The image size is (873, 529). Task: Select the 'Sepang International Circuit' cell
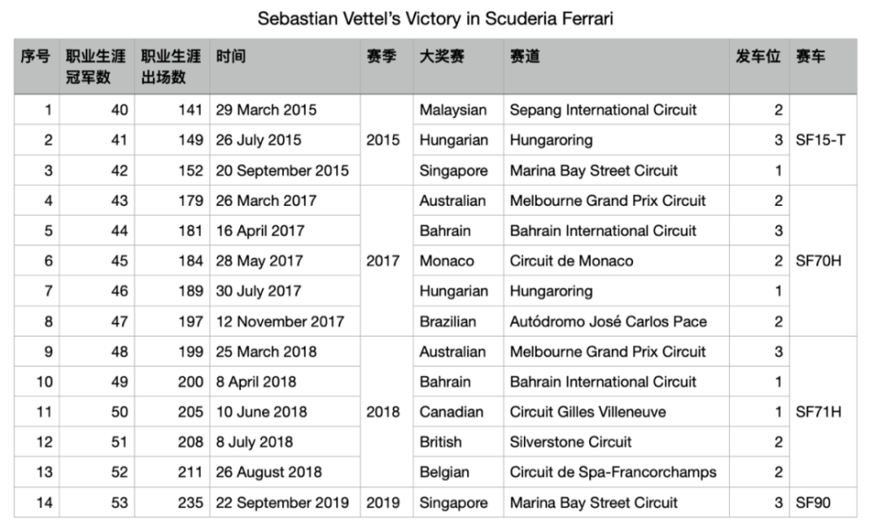click(603, 110)
